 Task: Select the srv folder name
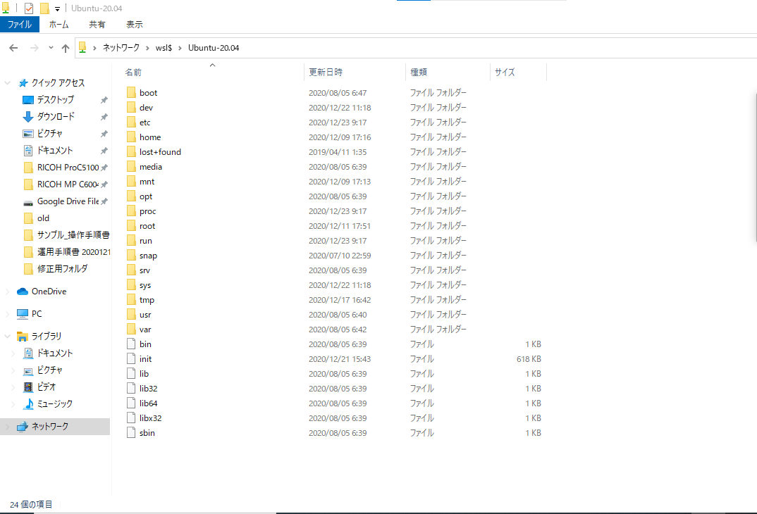click(144, 270)
